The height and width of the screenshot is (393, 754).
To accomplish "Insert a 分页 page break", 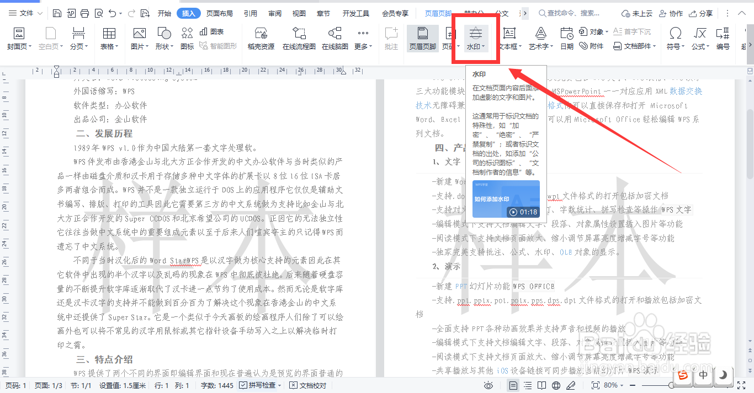I will point(78,39).
